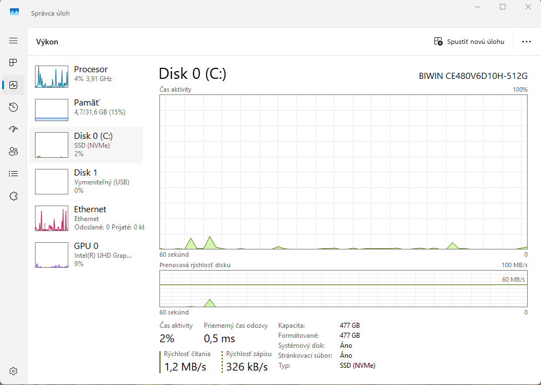Select Disk 1 removable USB item
This screenshot has width=541, height=385.
coord(86,181)
